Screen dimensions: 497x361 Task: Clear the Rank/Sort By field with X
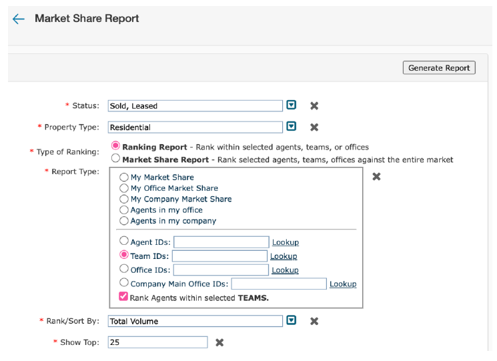click(x=314, y=321)
